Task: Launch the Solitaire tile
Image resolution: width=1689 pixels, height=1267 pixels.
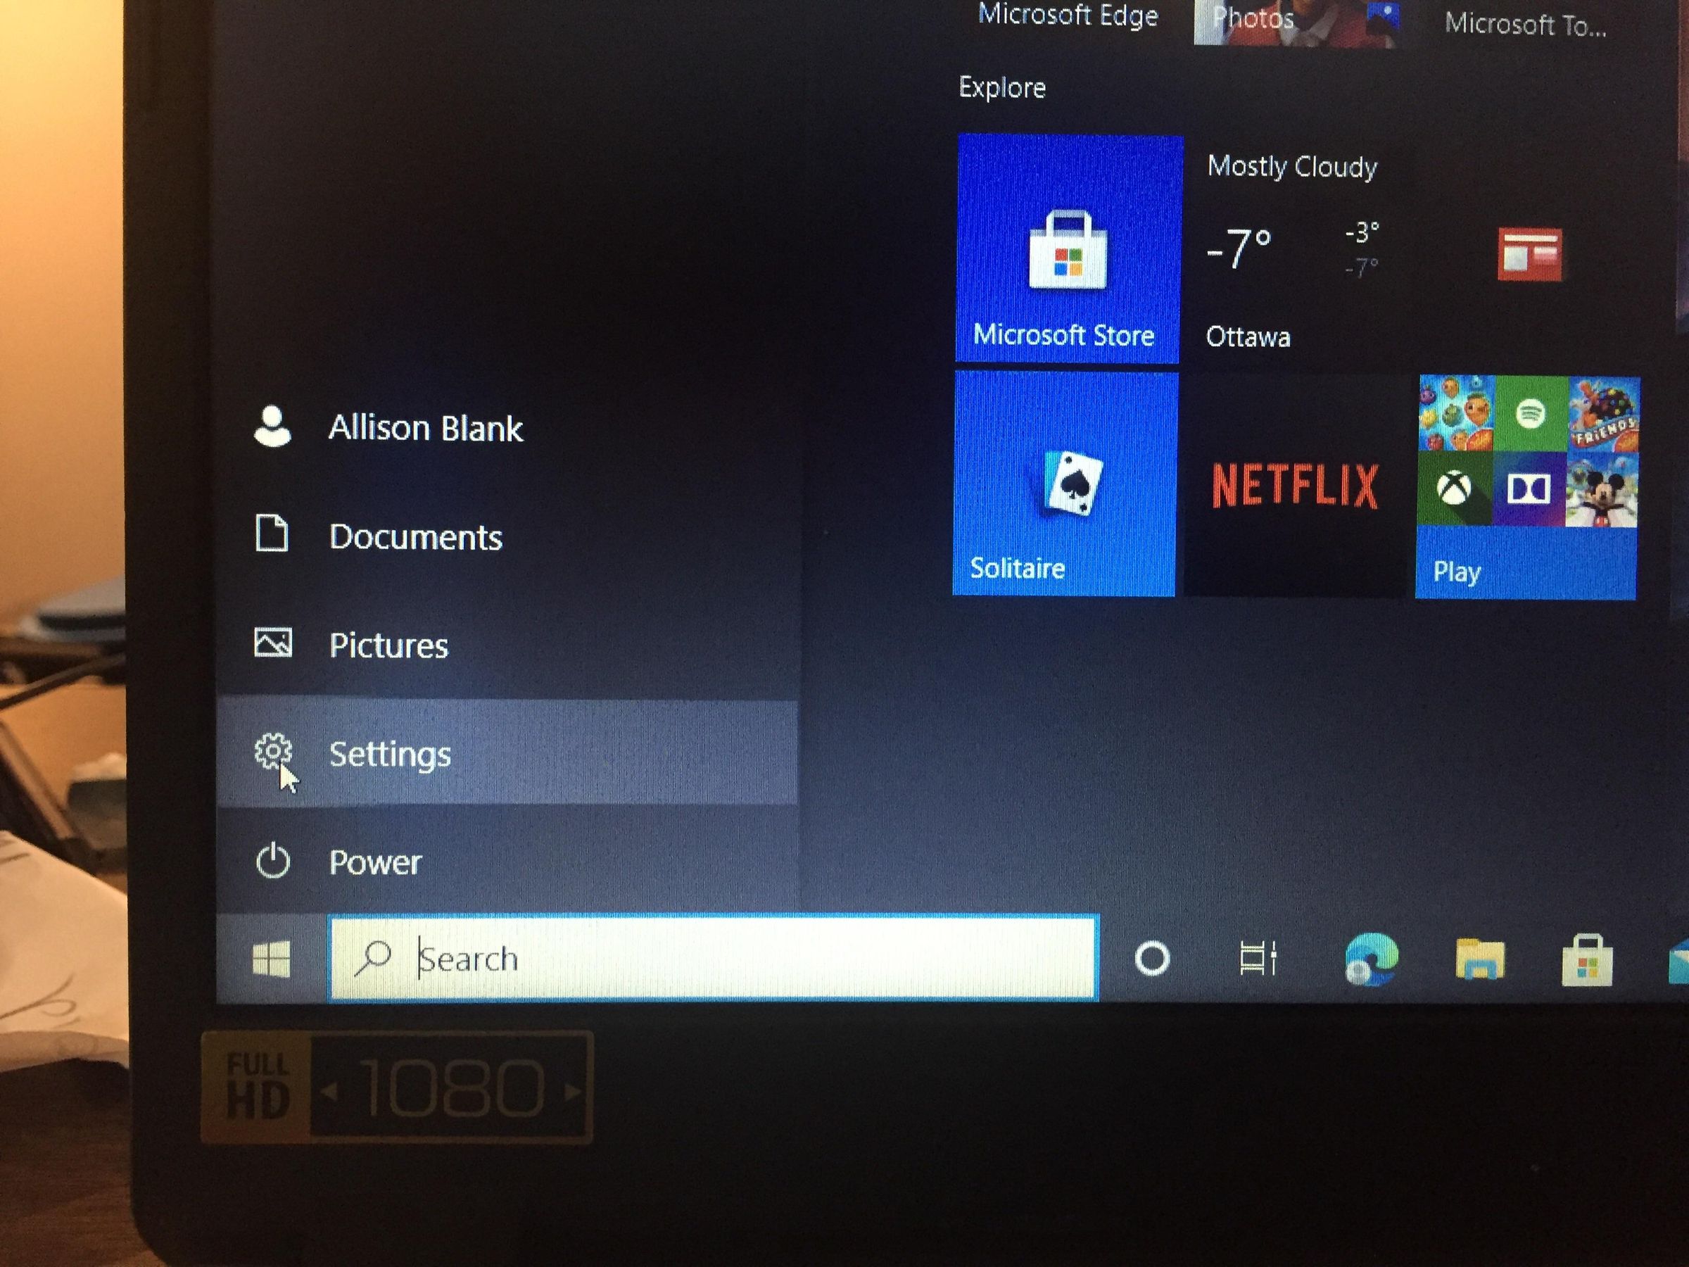Action: [x=1064, y=484]
